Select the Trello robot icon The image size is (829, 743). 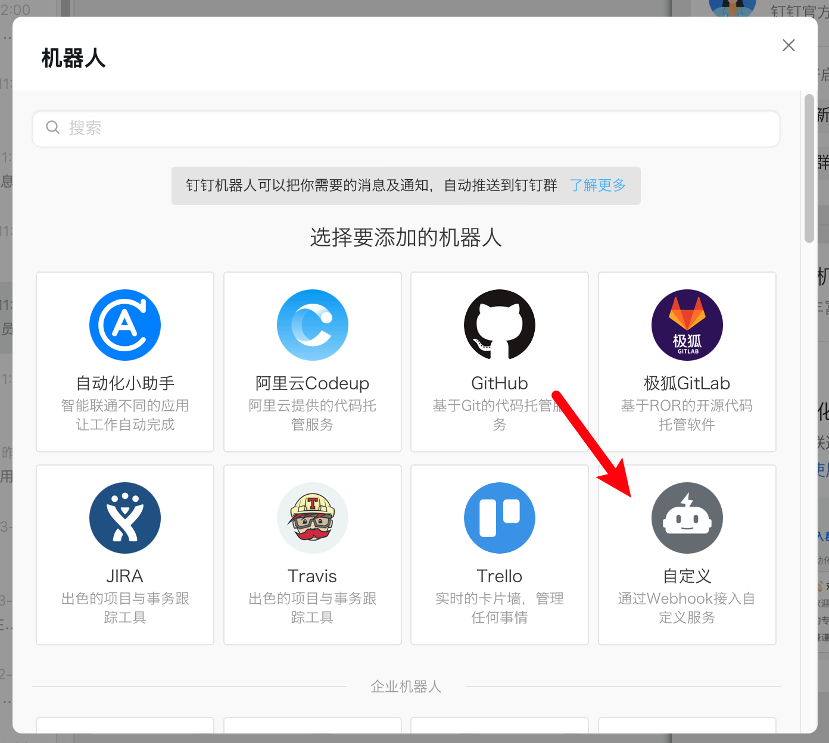click(500, 518)
